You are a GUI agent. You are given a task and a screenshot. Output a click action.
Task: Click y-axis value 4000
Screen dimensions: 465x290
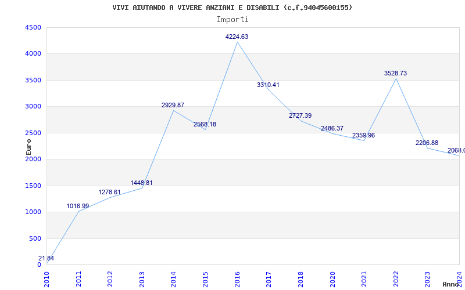[33, 54]
